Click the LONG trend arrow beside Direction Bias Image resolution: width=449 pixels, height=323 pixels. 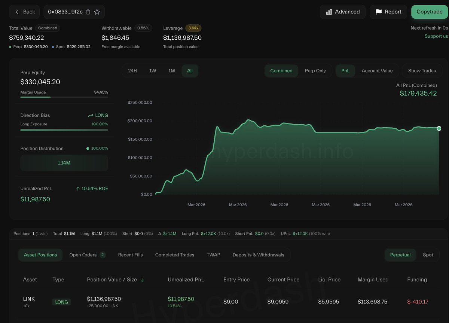[x=90, y=115]
